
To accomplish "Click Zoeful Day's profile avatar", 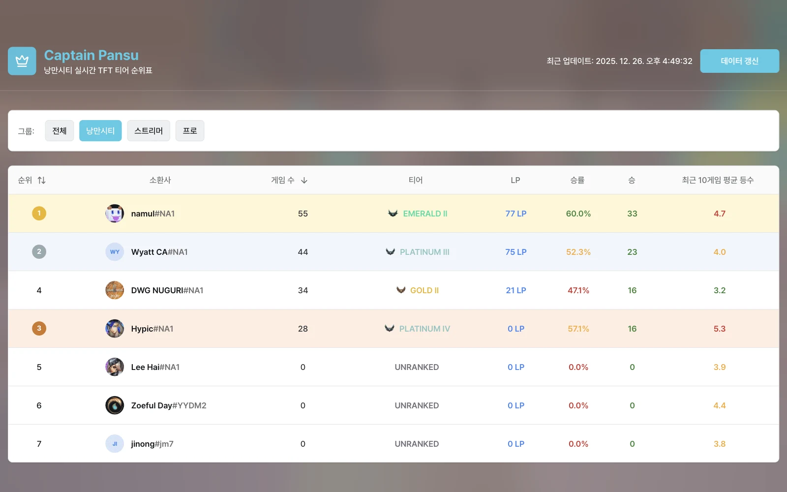I will click(115, 405).
